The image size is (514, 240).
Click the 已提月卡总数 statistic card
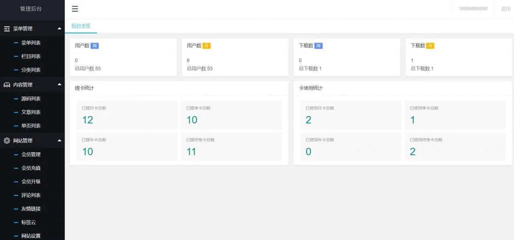127,115
